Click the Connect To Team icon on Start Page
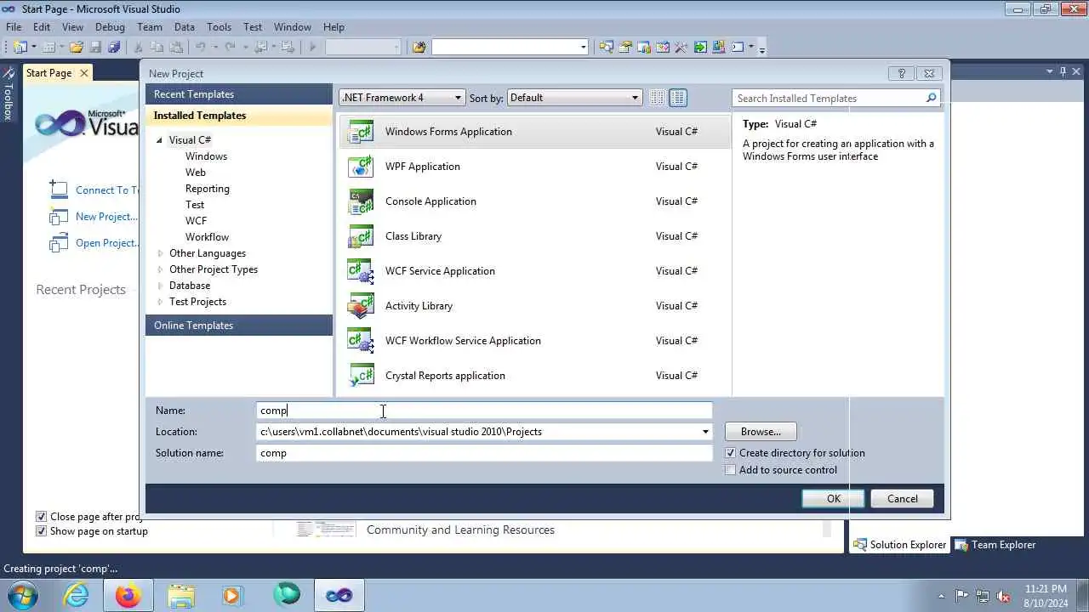 [x=58, y=189]
